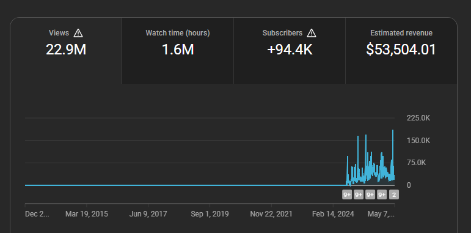Click the $53,504.01 revenue figure
This screenshot has height=233, width=471.
401,50
